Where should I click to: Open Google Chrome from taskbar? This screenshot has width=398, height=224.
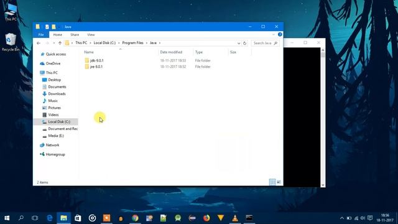pyautogui.click(x=135, y=218)
